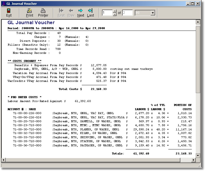Click the "* PRO RATED COSTS *" heading

(25, 97)
